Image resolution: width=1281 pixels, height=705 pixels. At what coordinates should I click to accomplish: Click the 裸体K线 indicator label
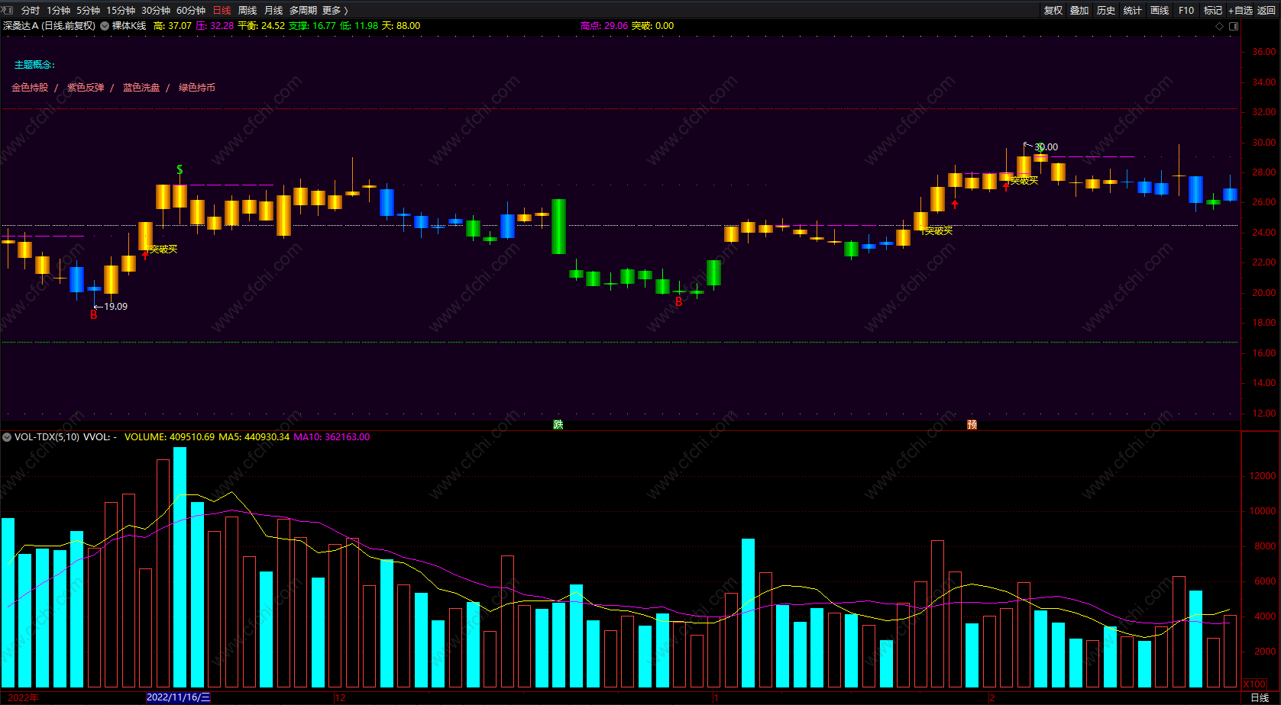(129, 26)
